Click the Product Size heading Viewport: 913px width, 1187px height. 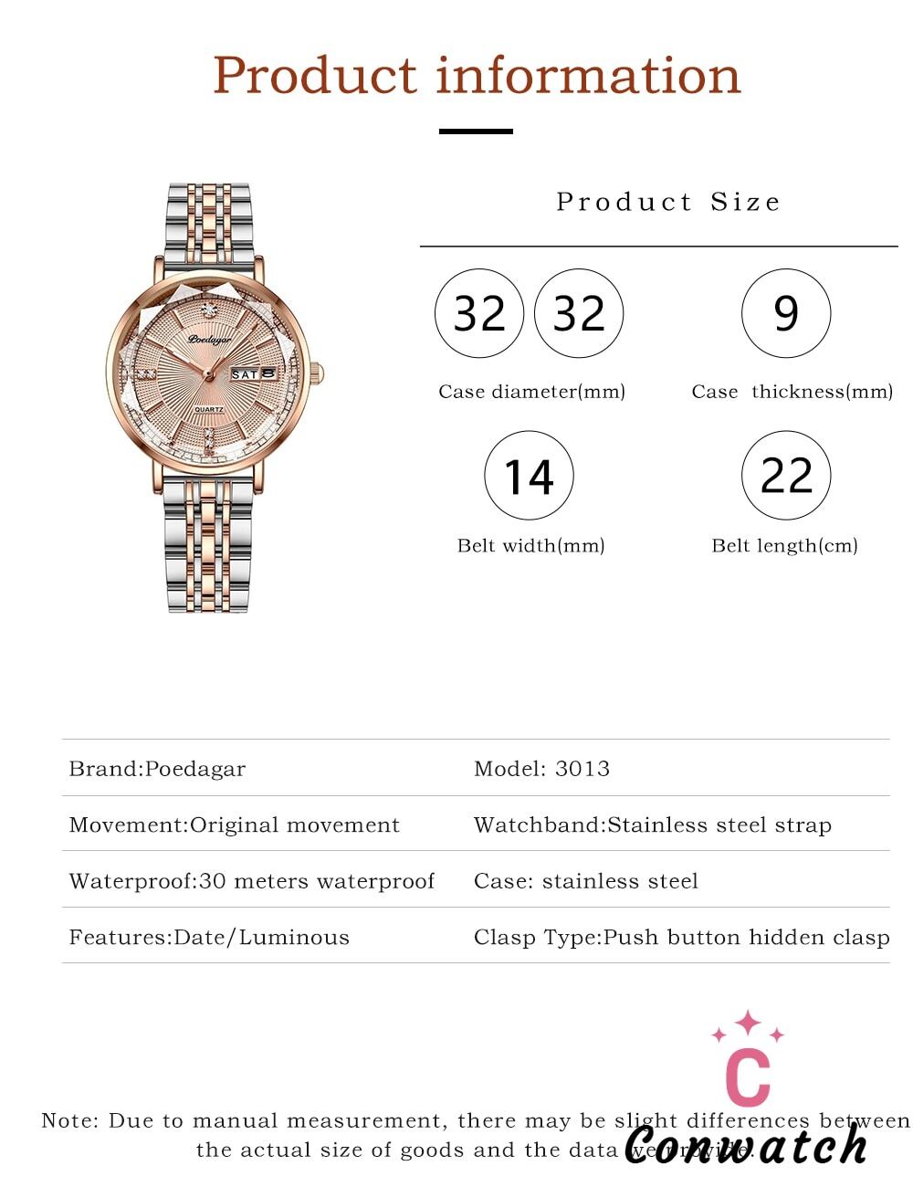[x=668, y=202]
